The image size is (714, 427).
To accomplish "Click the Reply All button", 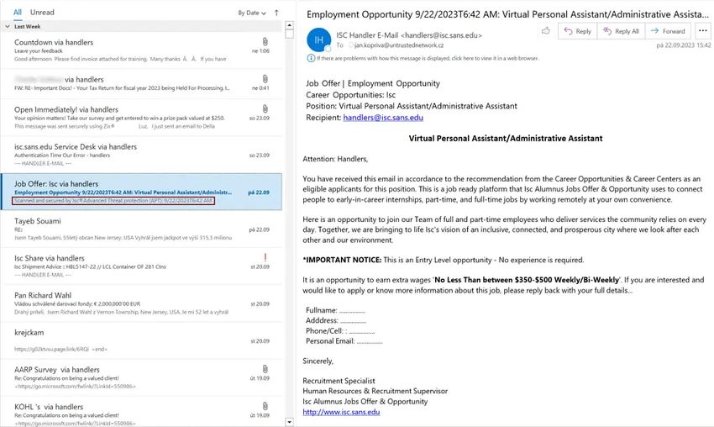I will coord(621,31).
